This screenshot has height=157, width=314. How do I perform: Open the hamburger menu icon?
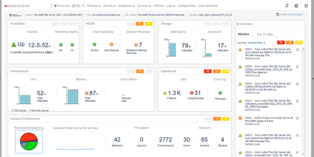pyautogui.click(x=306, y=6)
